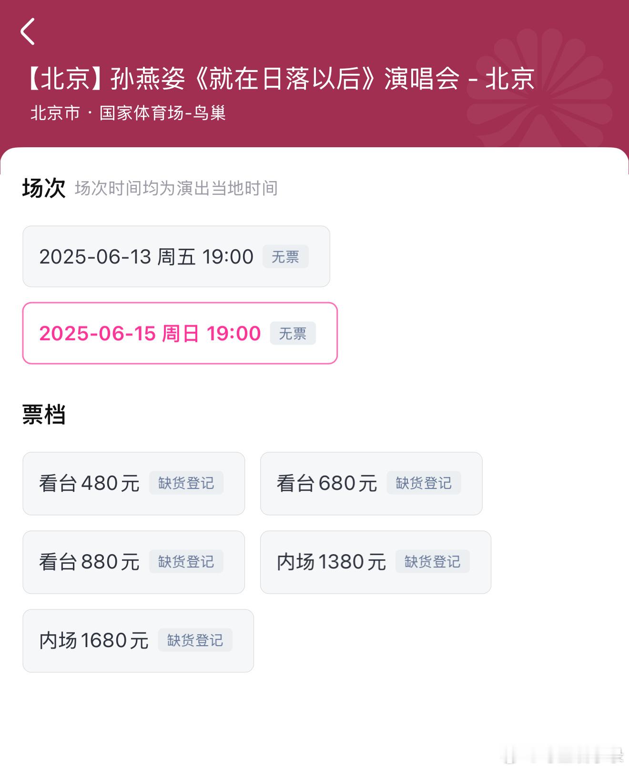Tap the 无票 badge on 06-13 session
The width and height of the screenshot is (629, 770).
tap(285, 257)
